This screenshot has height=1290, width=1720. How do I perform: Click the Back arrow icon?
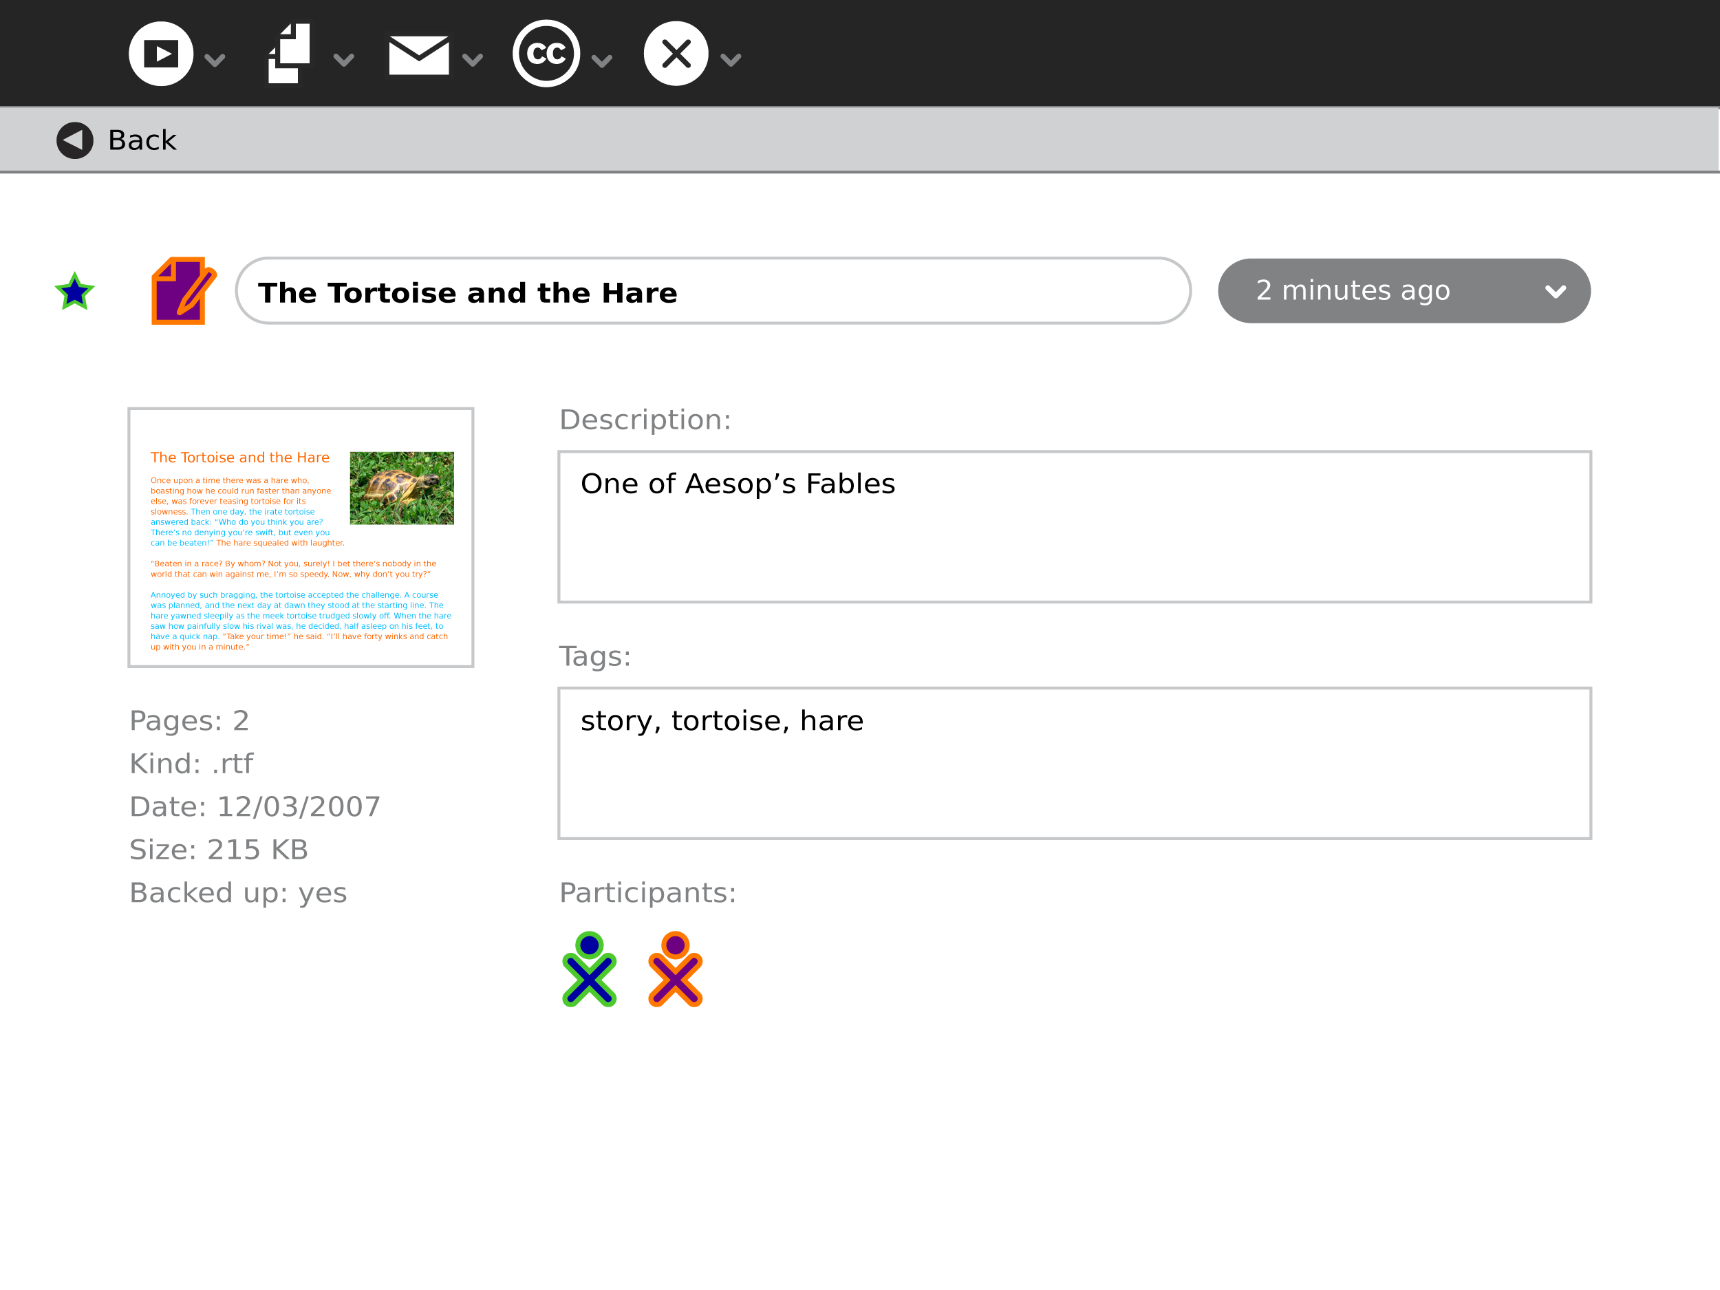pos(74,141)
